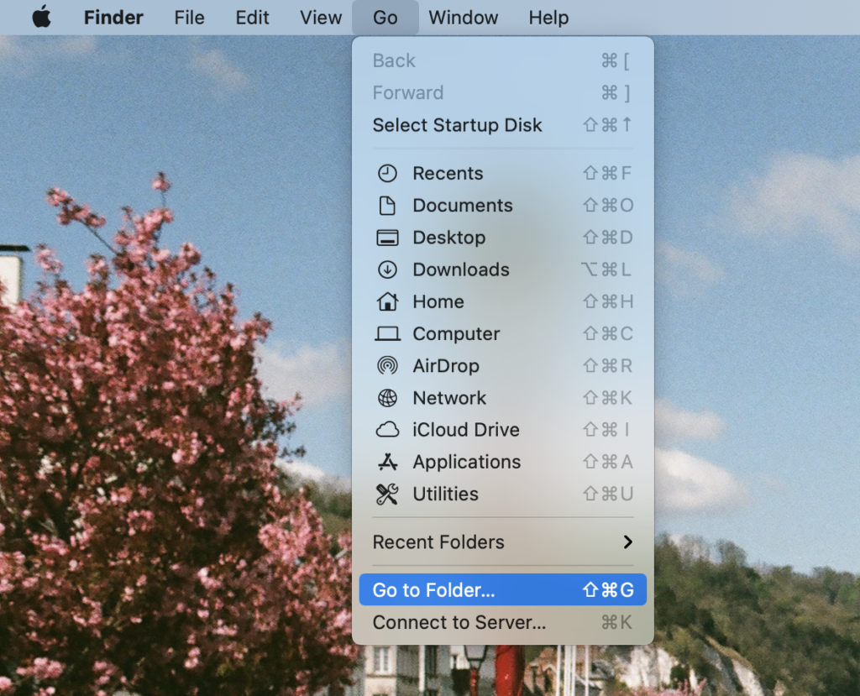Image resolution: width=860 pixels, height=696 pixels.
Task: Open the File menu
Action: coord(189,18)
